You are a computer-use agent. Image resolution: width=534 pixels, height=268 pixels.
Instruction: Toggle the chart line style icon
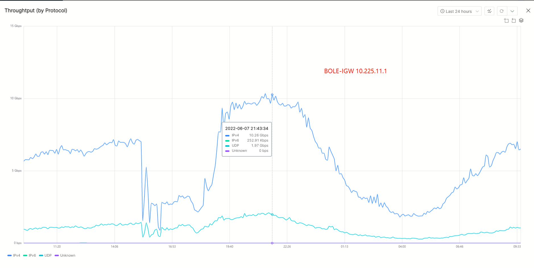pyautogui.click(x=489, y=11)
